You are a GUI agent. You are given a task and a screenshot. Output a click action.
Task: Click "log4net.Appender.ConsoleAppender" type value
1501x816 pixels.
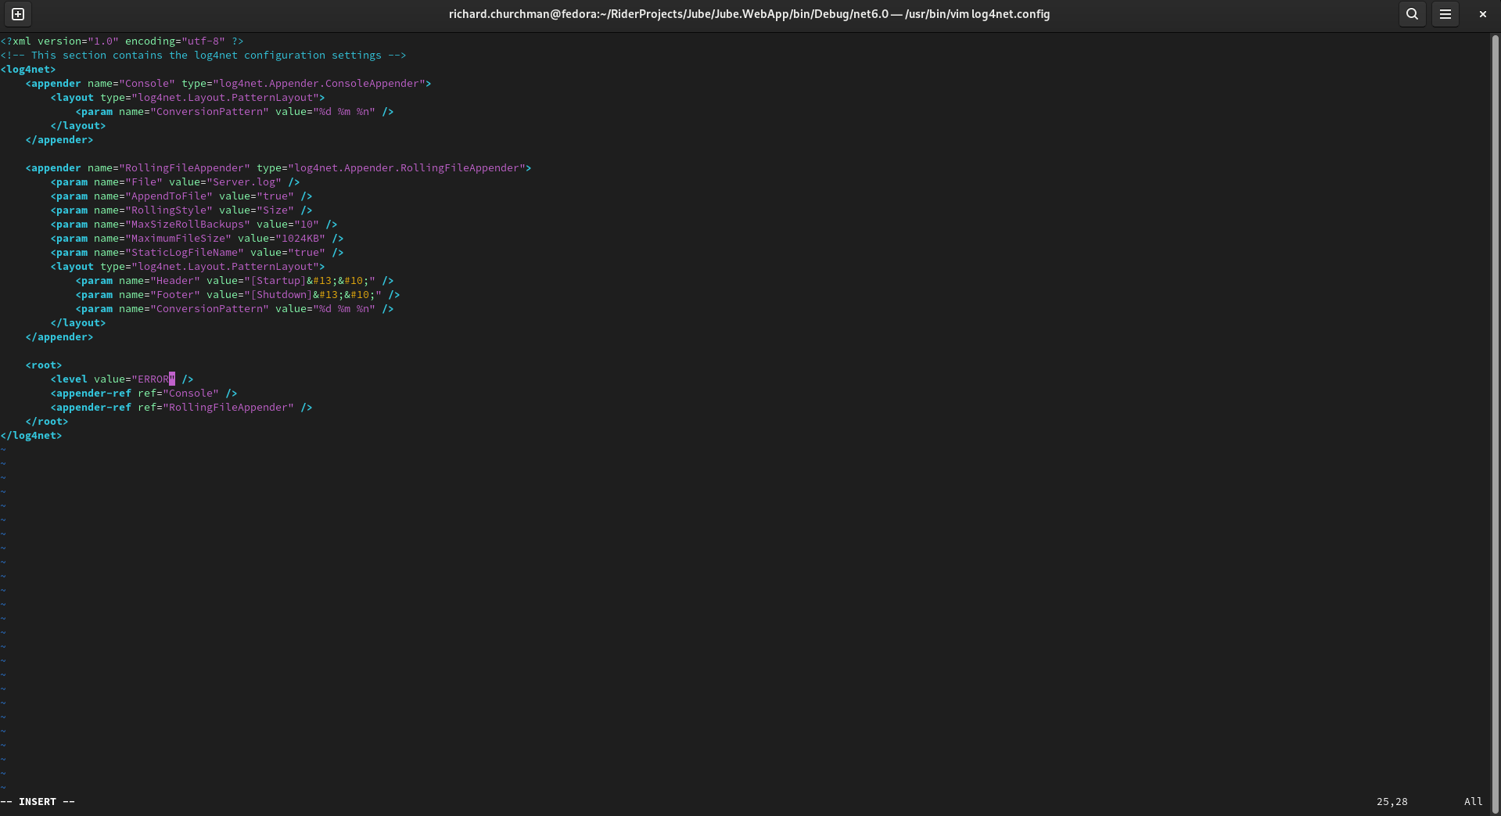pyautogui.click(x=319, y=83)
